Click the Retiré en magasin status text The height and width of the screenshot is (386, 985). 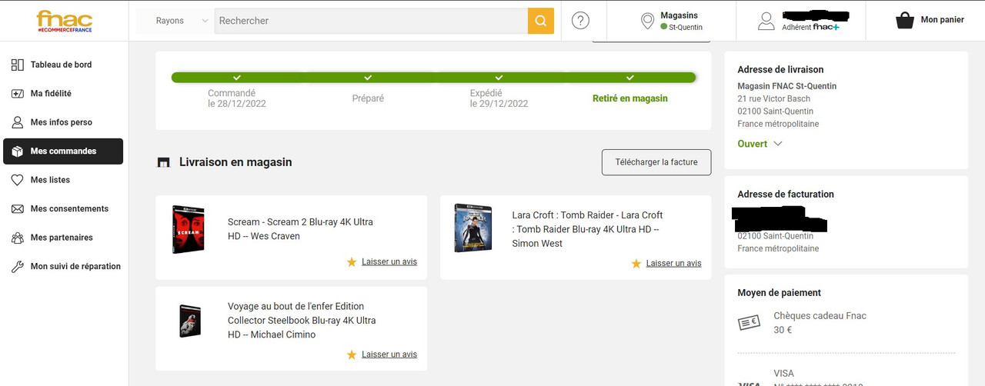(630, 98)
